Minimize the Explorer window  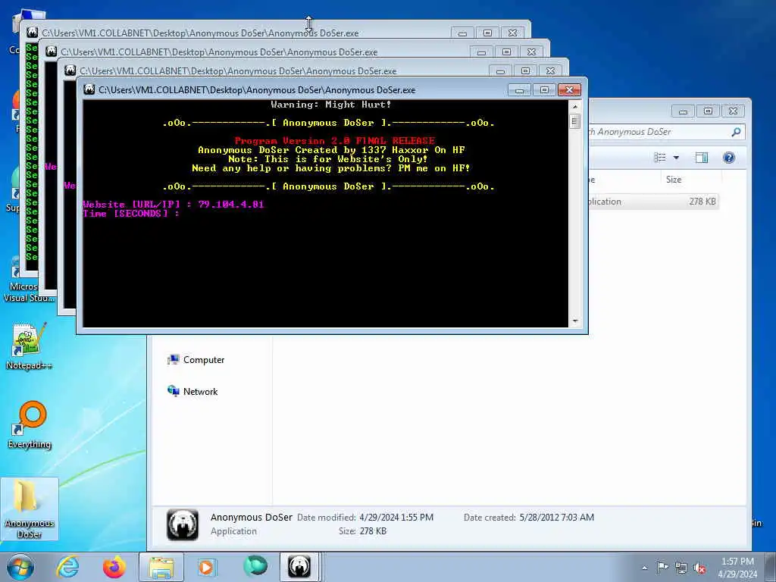(684, 111)
